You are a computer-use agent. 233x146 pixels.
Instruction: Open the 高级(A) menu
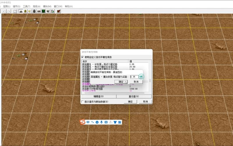(x=37, y=6)
